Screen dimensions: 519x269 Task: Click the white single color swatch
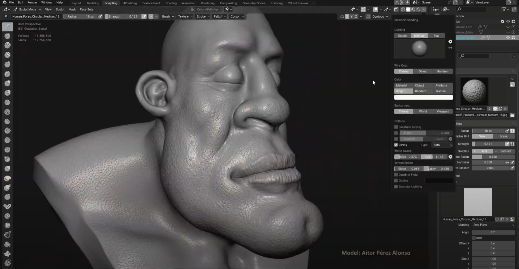pyautogui.click(x=424, y=97)
